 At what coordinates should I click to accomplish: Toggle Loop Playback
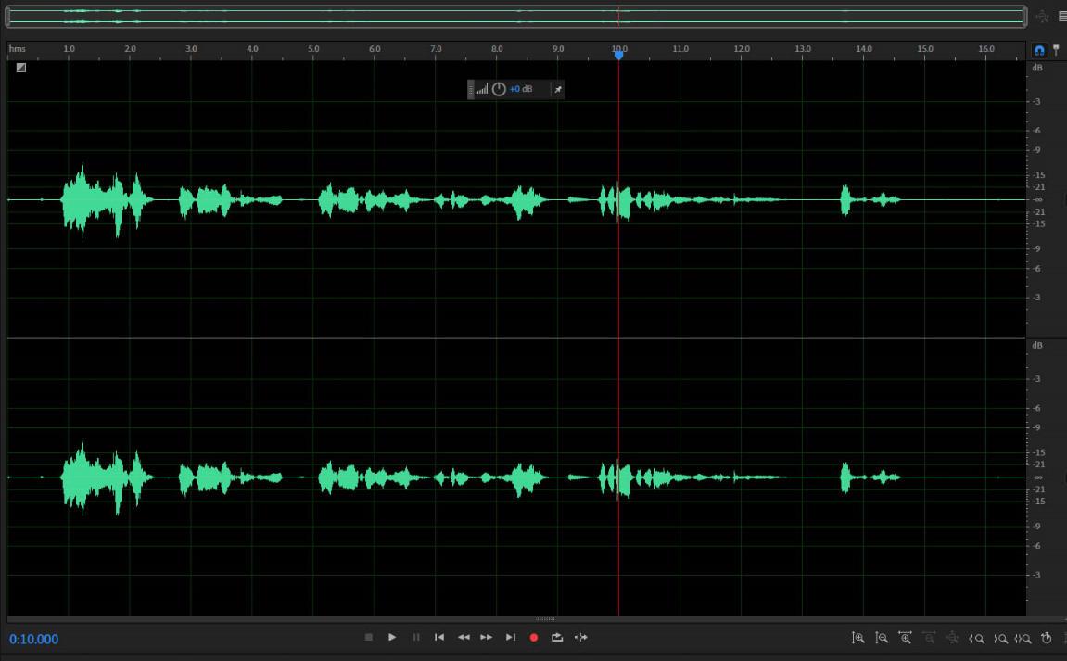[x=557, y=637]
